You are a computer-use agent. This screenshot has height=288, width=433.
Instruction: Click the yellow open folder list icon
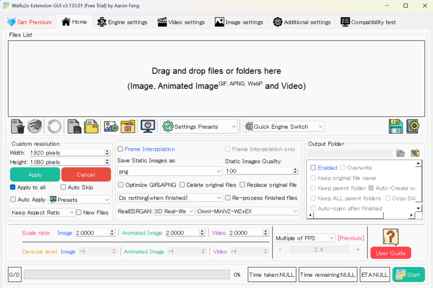click(x=91, y=126)
